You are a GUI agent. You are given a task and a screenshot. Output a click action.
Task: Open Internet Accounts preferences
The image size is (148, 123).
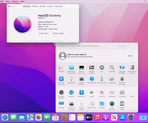pos(61,81)
